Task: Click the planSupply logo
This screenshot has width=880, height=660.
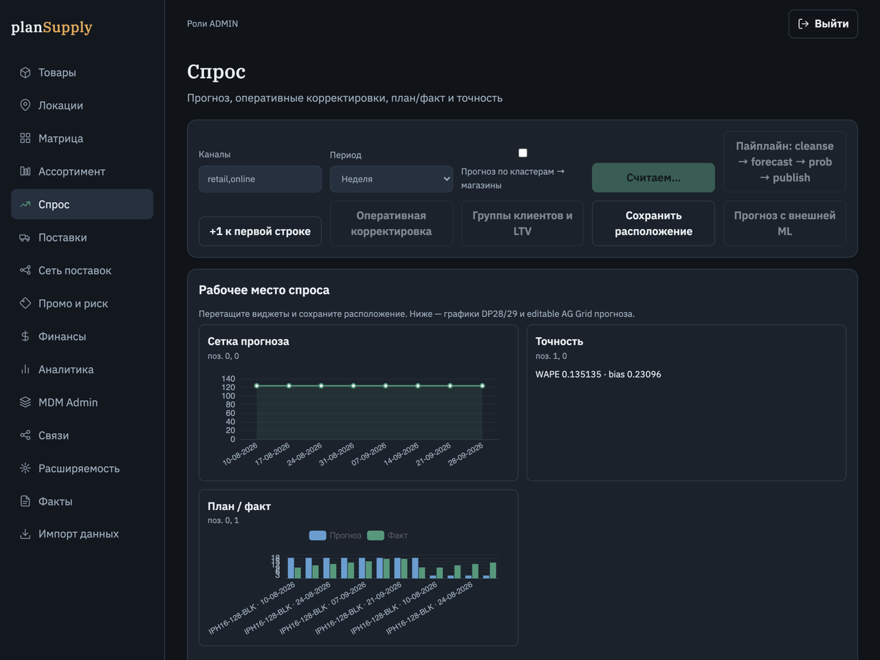Action: pyautogui.click(x=52, y=27)
